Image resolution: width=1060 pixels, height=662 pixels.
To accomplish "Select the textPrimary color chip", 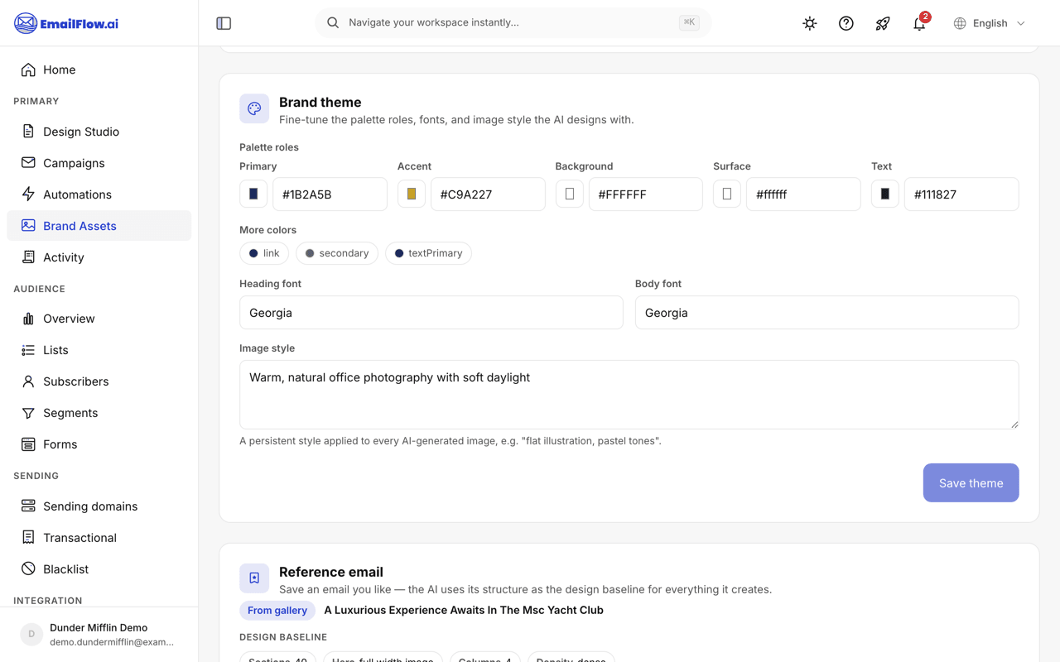I will (x=428, y=253).
